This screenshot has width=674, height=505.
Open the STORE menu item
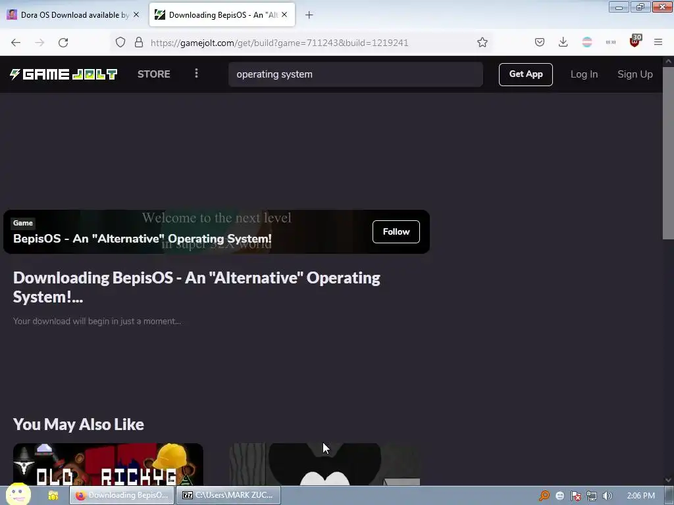click(x=154, y=74)
